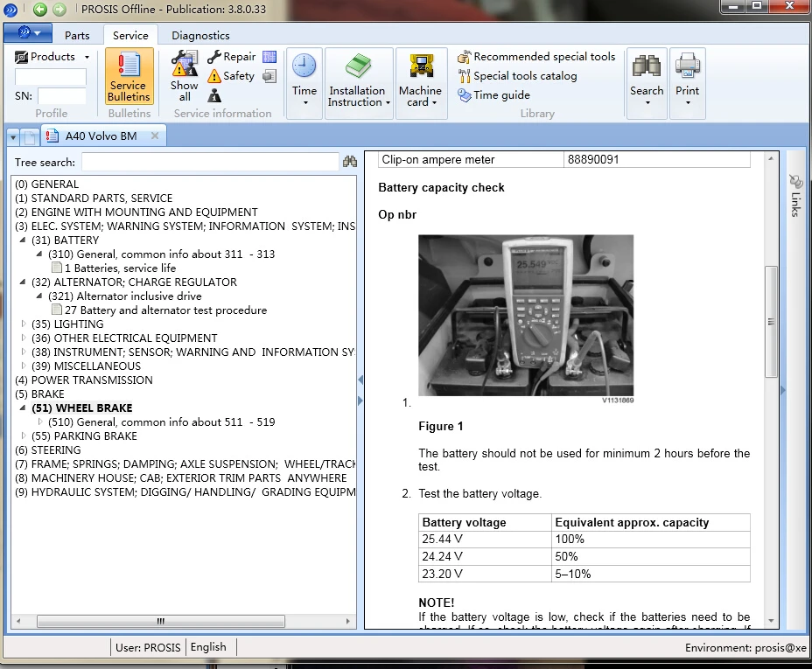Collapse the (310) General common info node
The height and width of the screenshot is (669, 812).
[38, 254]
